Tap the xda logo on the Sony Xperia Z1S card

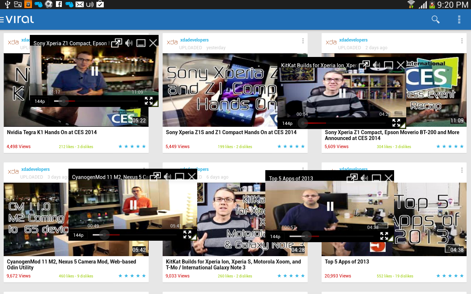coord(172,42)
